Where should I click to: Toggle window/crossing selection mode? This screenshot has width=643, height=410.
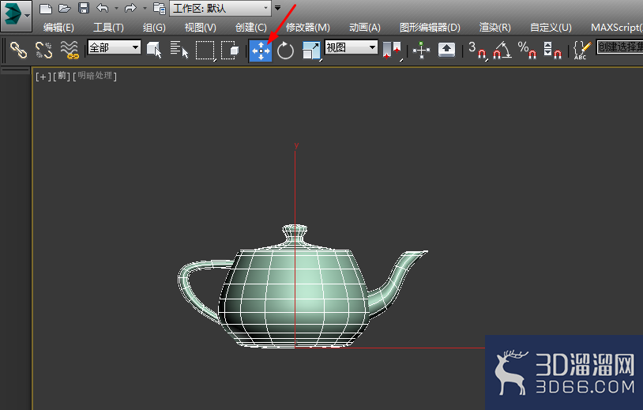230,51
